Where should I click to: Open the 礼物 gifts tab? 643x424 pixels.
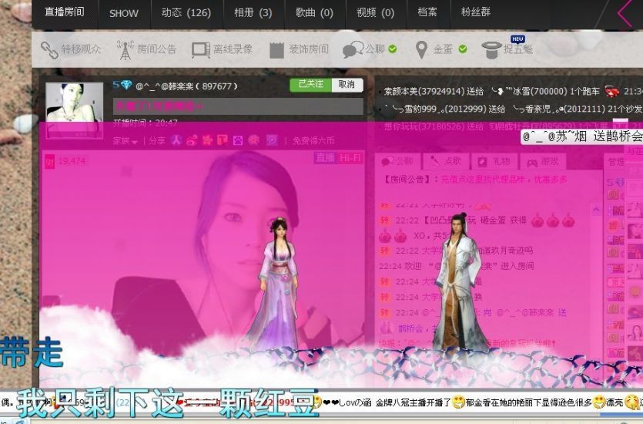(494, 161)
